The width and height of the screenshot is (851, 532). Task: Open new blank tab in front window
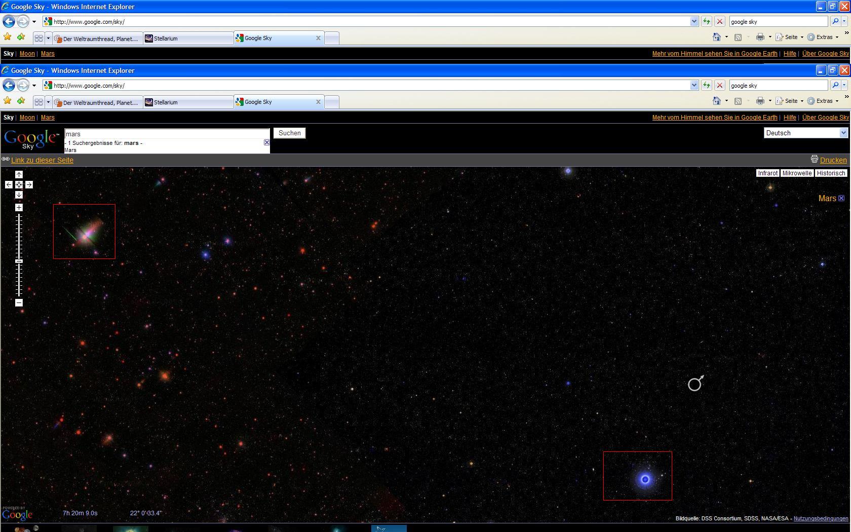331,102
